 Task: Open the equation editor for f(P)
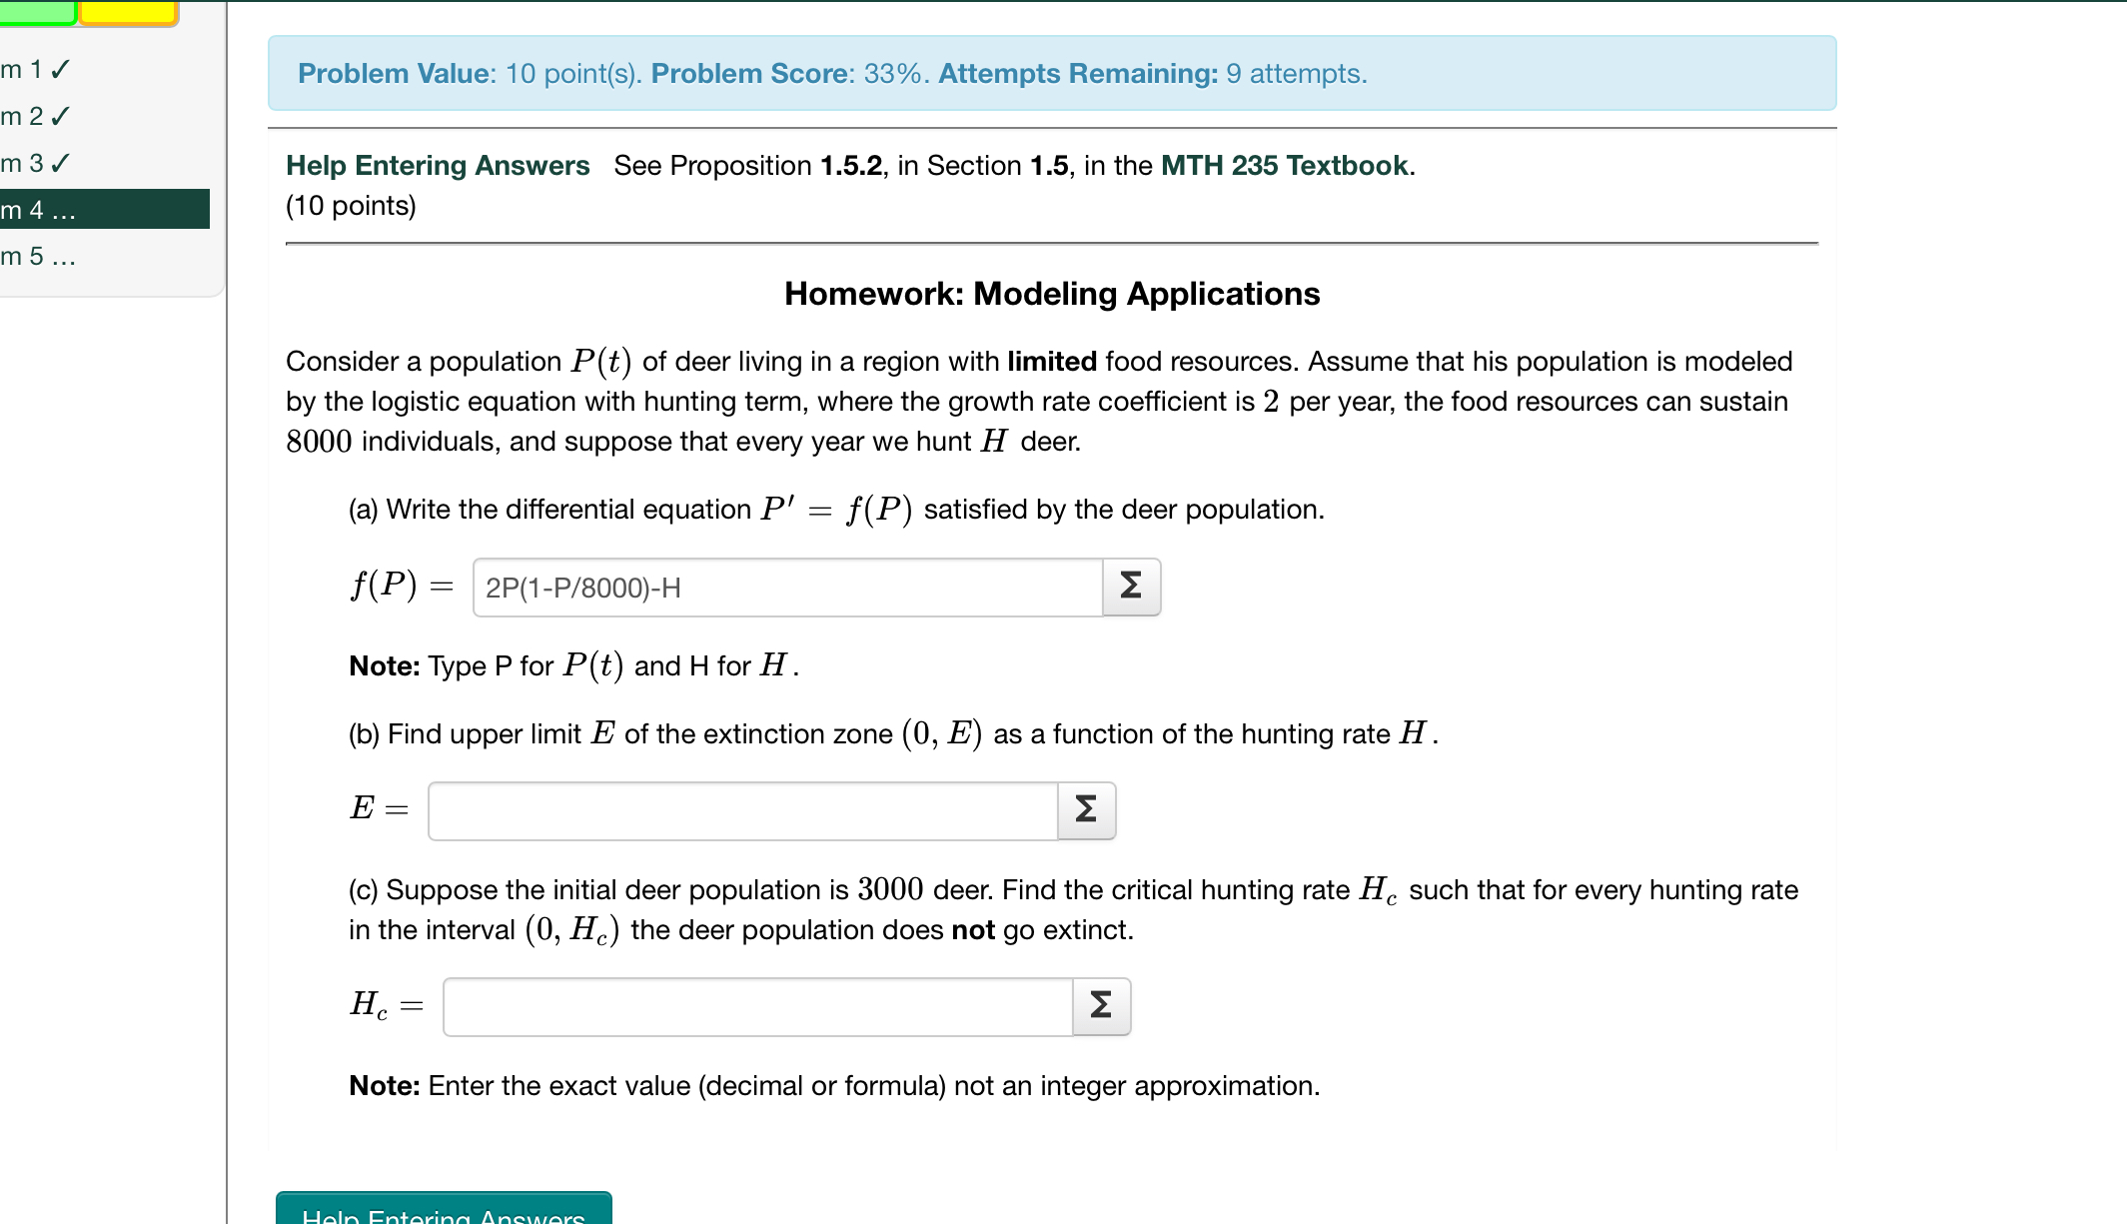[x=1130, y=588]
